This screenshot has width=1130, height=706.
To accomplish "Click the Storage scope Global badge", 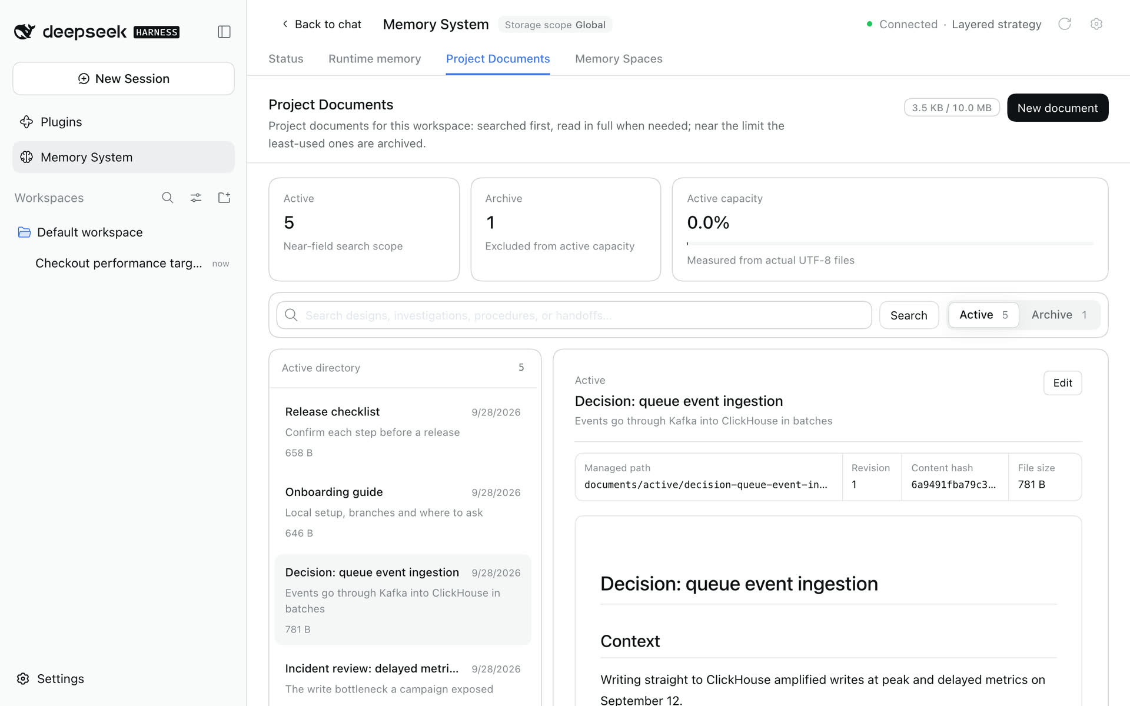I will 555,25.
